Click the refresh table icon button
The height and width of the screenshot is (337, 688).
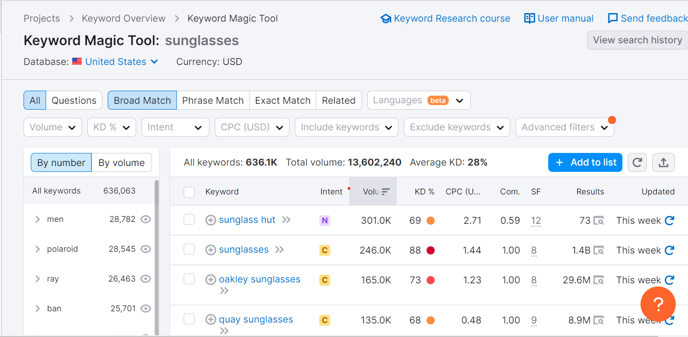click(x=637, y=163)
